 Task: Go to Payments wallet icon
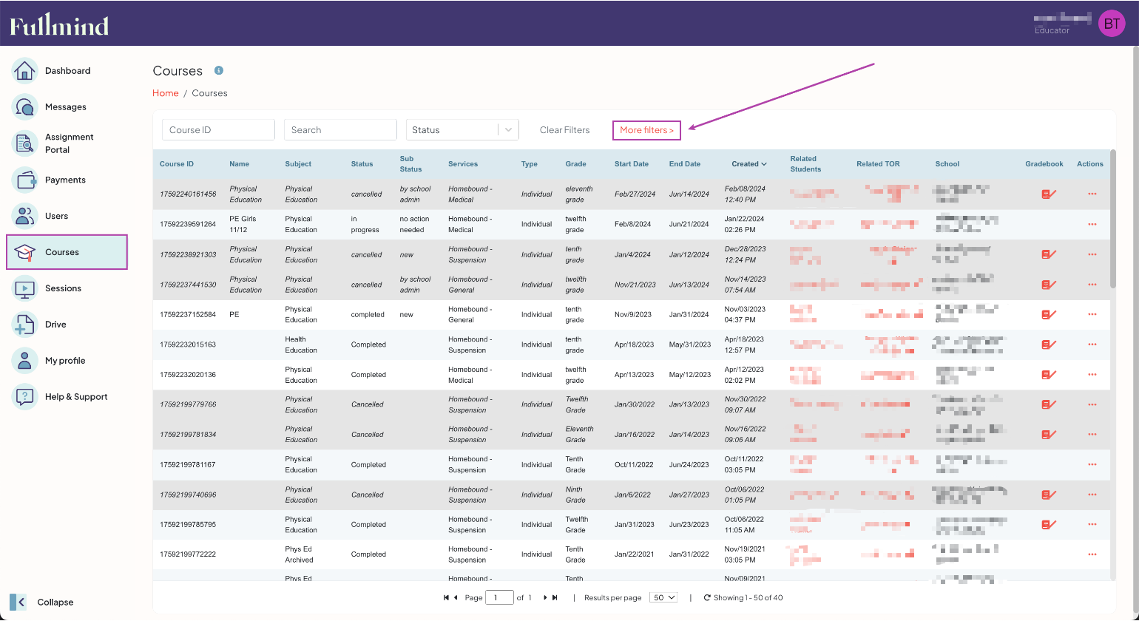(x=24, y=180)
